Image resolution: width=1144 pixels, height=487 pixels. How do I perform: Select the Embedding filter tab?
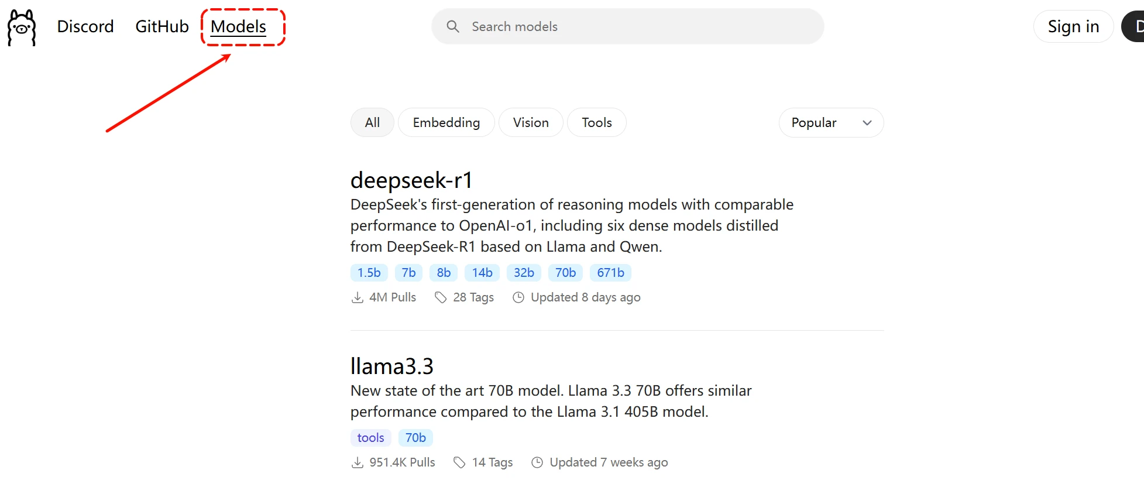446,122
